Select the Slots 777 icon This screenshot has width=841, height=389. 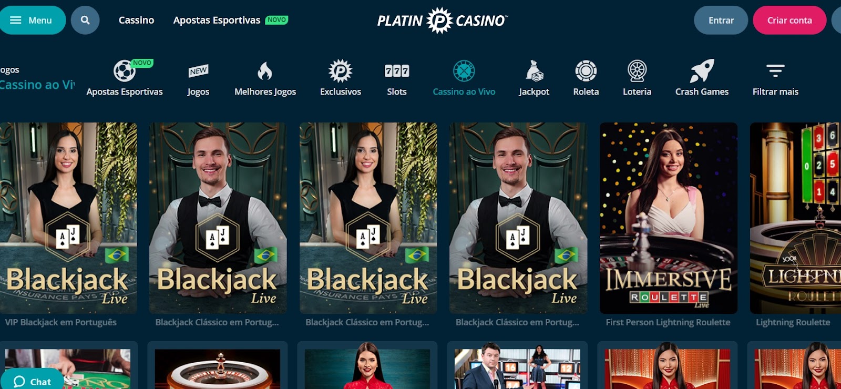click(397, 70)
